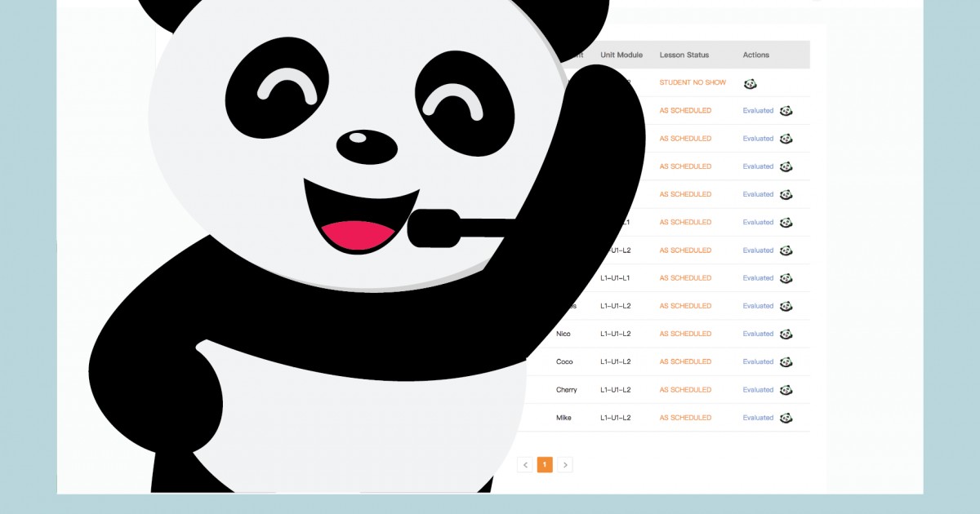980x514 pixels.
Task: Open Evaluated link in Coco's row
Action: point(758,361)
